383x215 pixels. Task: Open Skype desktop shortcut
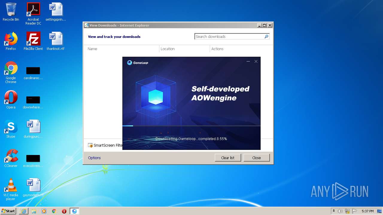pyautogui.click(x=11, y=129)
